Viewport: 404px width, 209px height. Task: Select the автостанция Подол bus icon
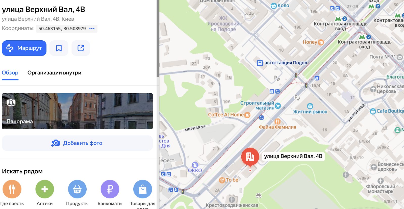[x=260, y=63]
